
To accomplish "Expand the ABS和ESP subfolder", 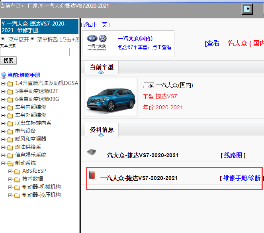I will (10, 171).
